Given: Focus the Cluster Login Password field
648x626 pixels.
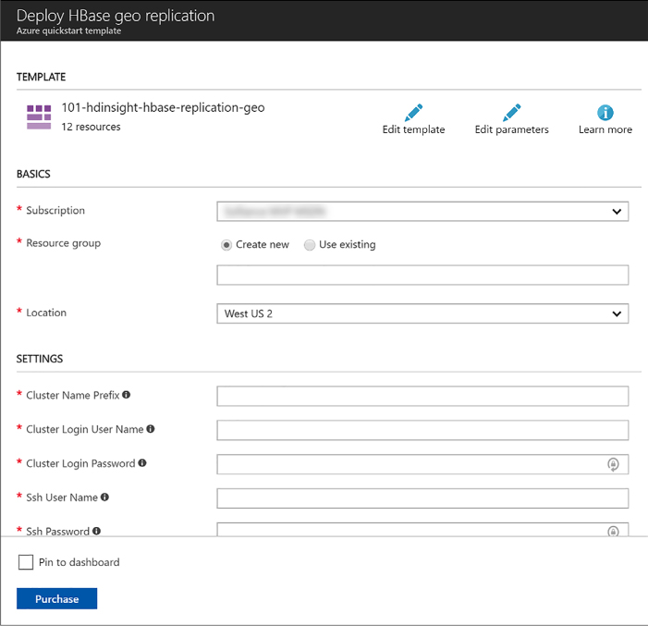Looking at the screenshot, I should tap(422, 464).
